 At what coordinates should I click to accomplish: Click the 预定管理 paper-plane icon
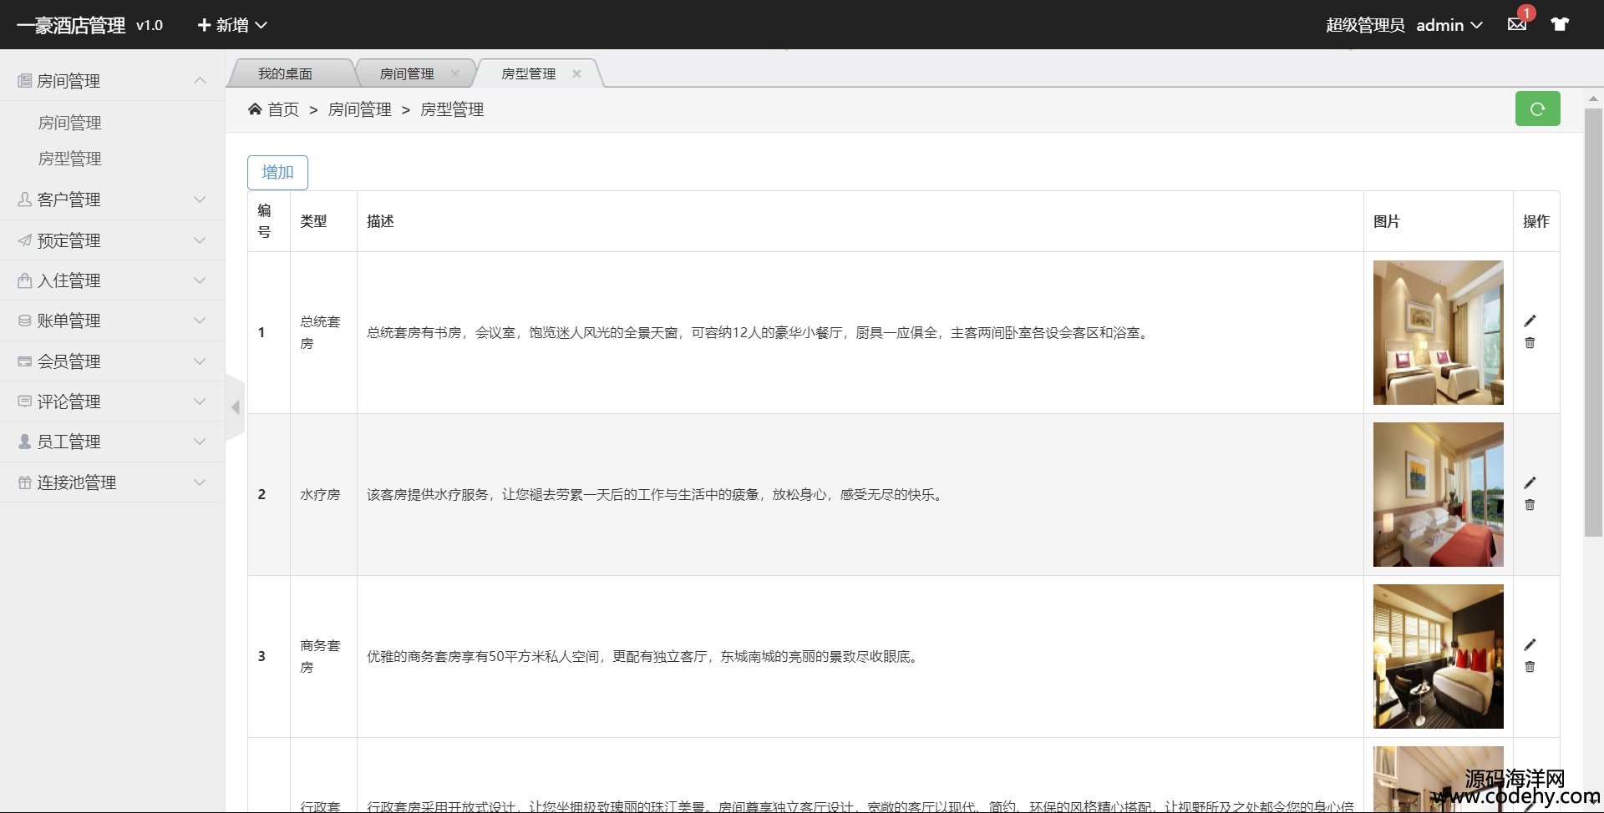tap(25, 240)
